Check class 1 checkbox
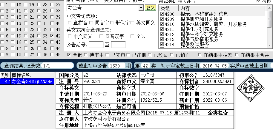Viewport: 273px width, 129px height. point(2,5)
